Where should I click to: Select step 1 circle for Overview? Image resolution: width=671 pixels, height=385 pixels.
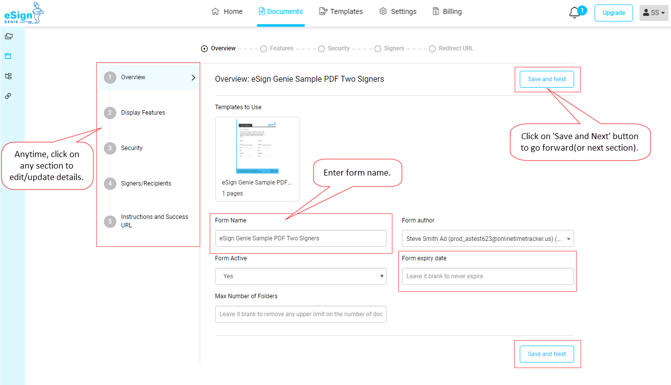(x=110, y=77)
